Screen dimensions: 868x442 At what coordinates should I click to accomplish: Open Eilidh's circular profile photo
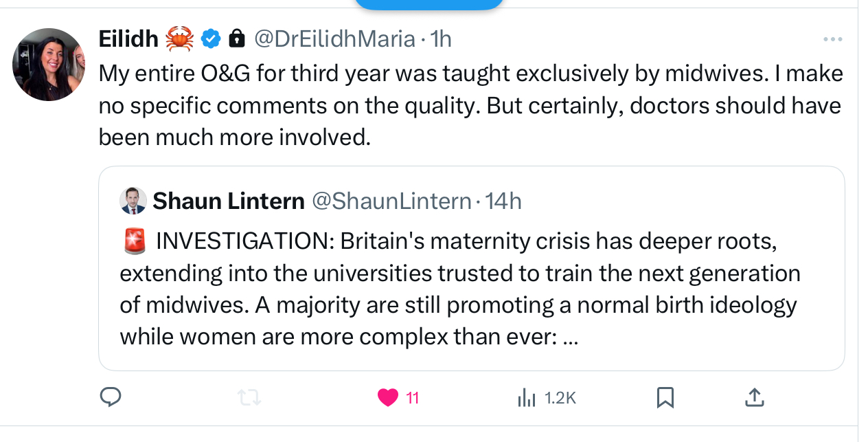48,65
